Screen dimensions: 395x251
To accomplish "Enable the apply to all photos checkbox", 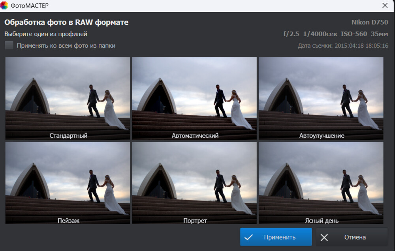I will coord(9,45).
